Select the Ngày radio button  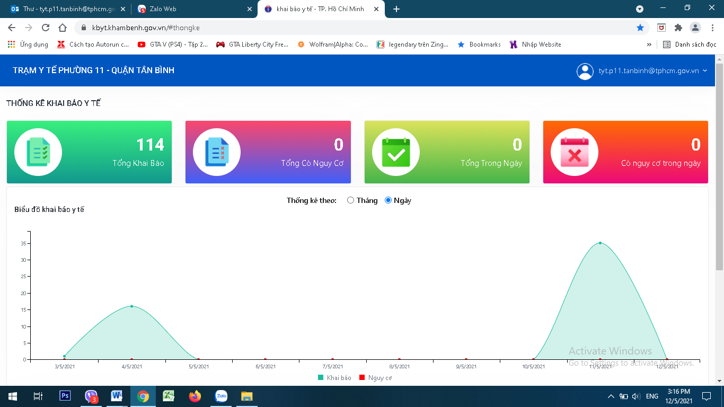click(388, 200)
